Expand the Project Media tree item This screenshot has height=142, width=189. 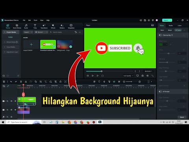pos(11,32)
